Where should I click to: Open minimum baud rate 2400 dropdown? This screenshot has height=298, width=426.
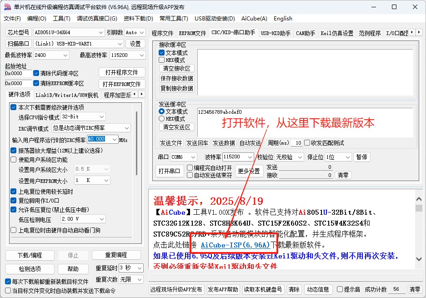51,55
